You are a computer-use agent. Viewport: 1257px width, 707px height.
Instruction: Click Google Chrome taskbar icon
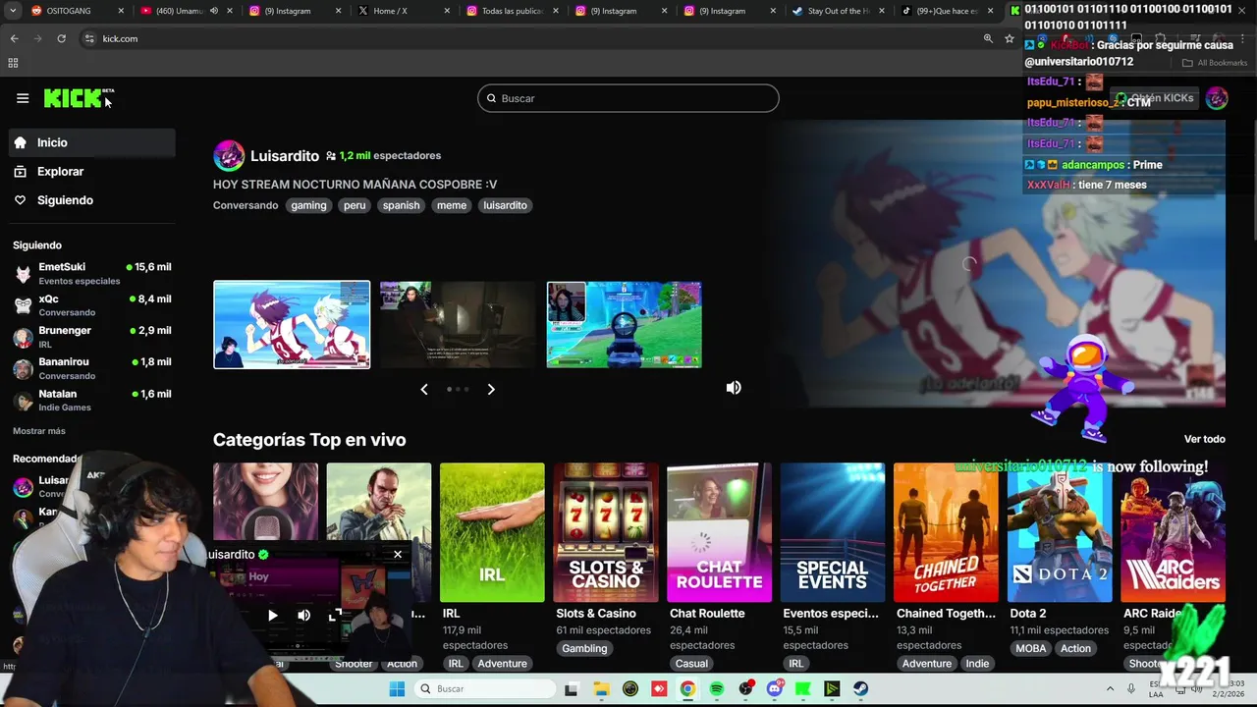pyautogui.click(x=687, y=689)
